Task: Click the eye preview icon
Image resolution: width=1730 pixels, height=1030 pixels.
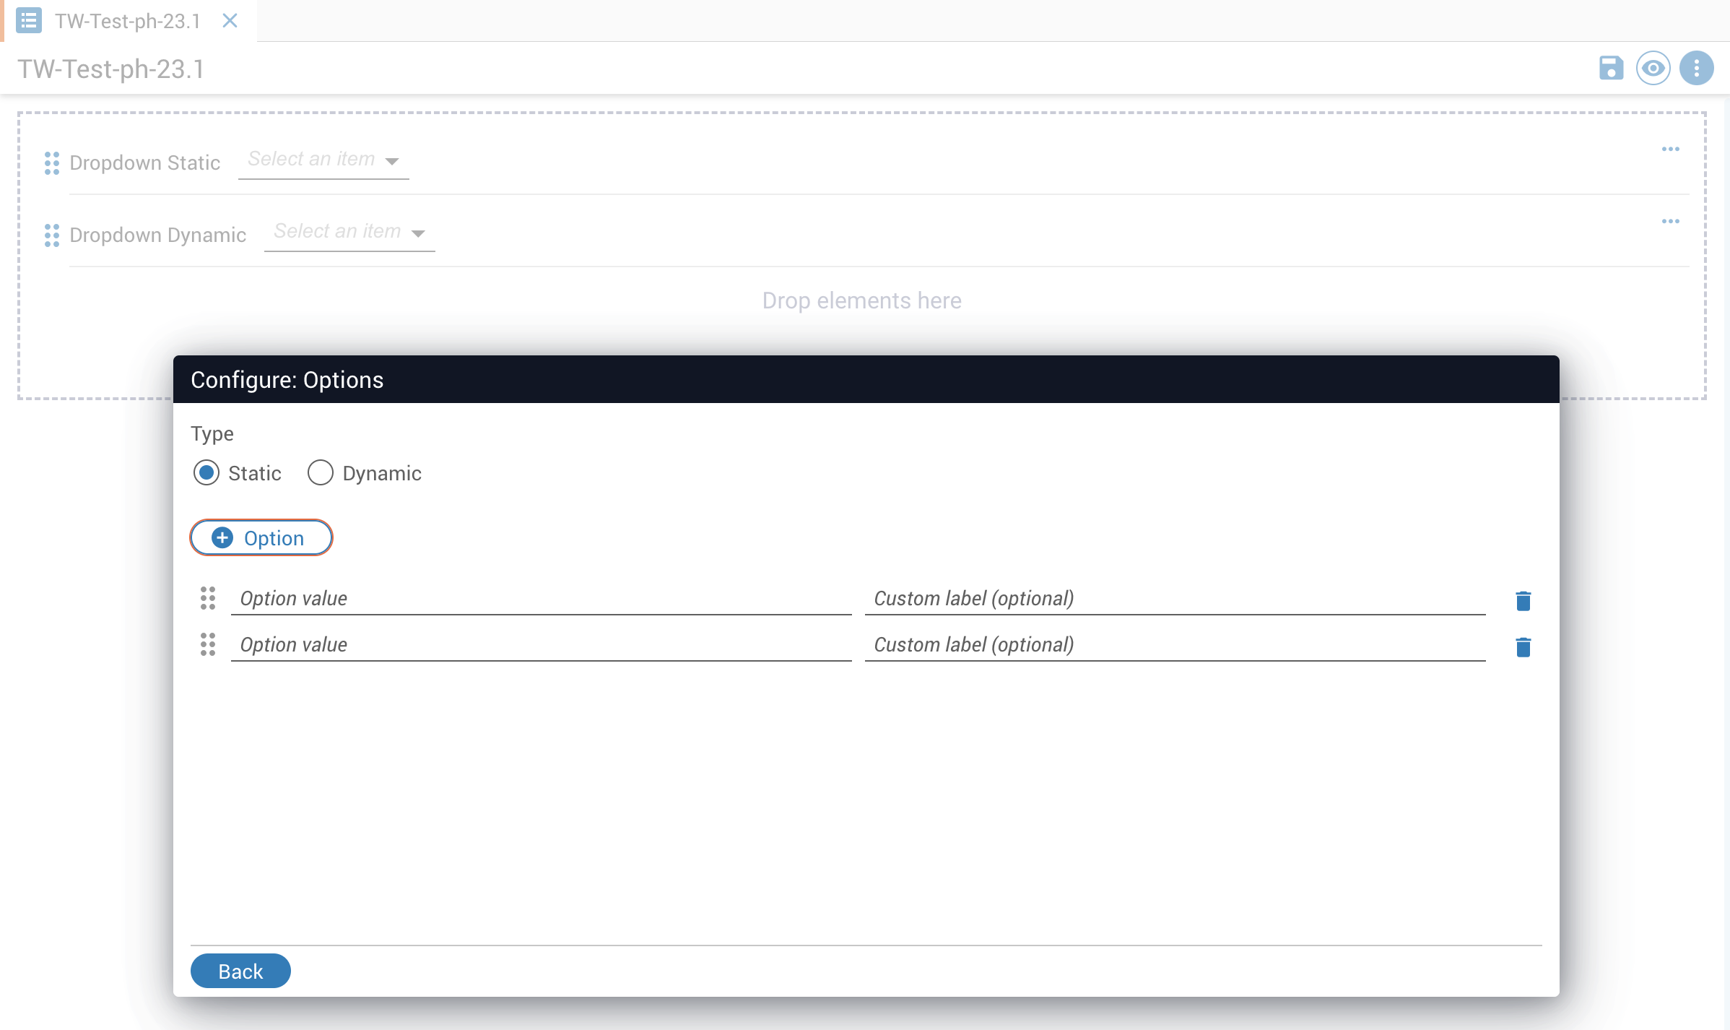Action: 1653,69
